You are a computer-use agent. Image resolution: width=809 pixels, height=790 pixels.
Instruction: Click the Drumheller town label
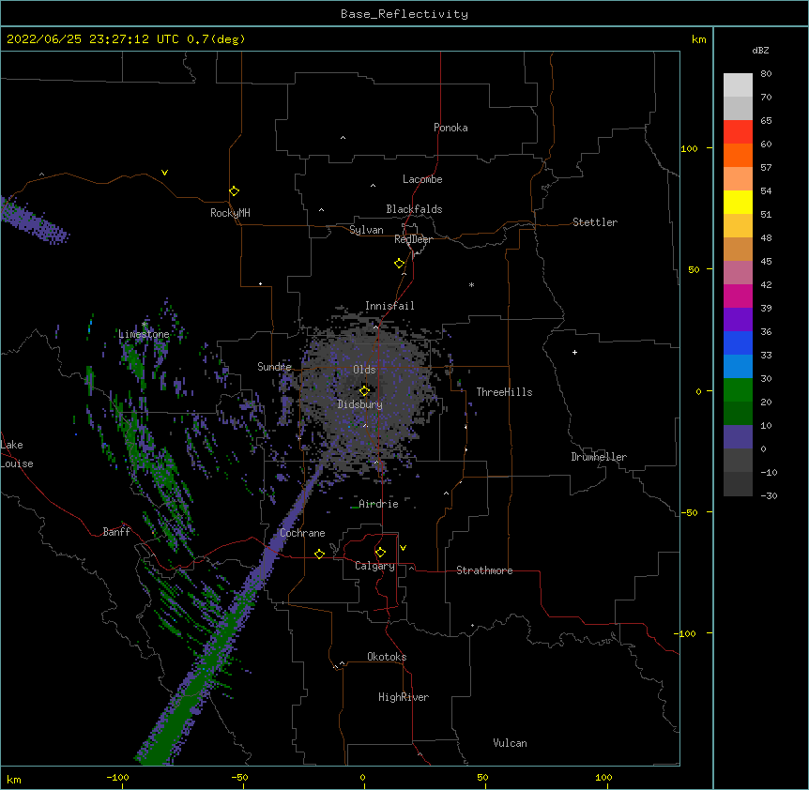click(x=599, y=457)
